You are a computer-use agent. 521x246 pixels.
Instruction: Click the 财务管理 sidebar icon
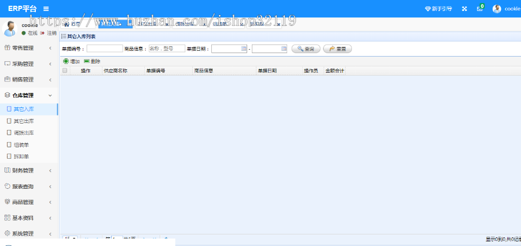click(8, 170)
